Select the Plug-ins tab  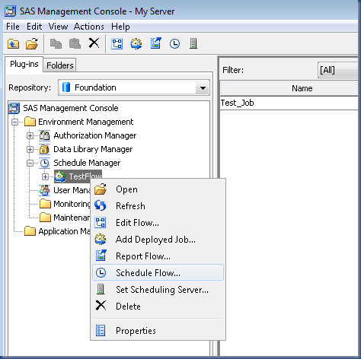(x=24, y=64)
